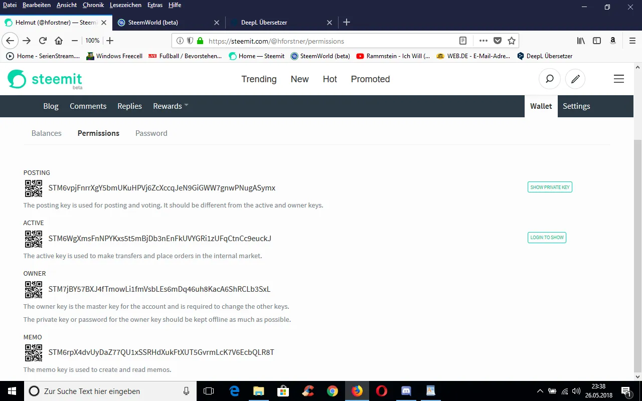
Task: Switch to the SteemWorld (beta) tab
Action: tap(168, 23)
